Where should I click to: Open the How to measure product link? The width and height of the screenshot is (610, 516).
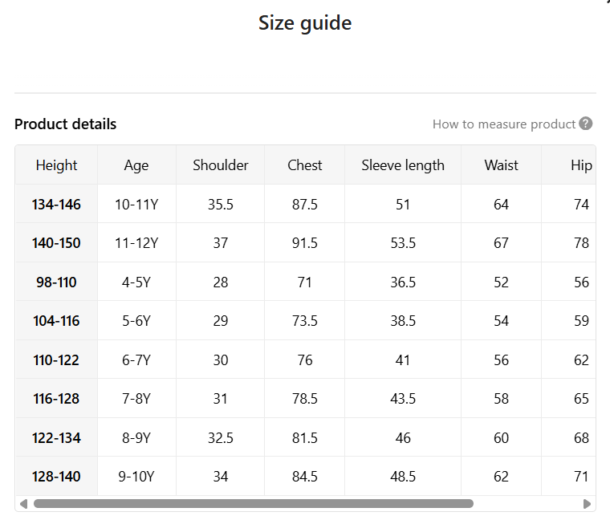point(504,124)
